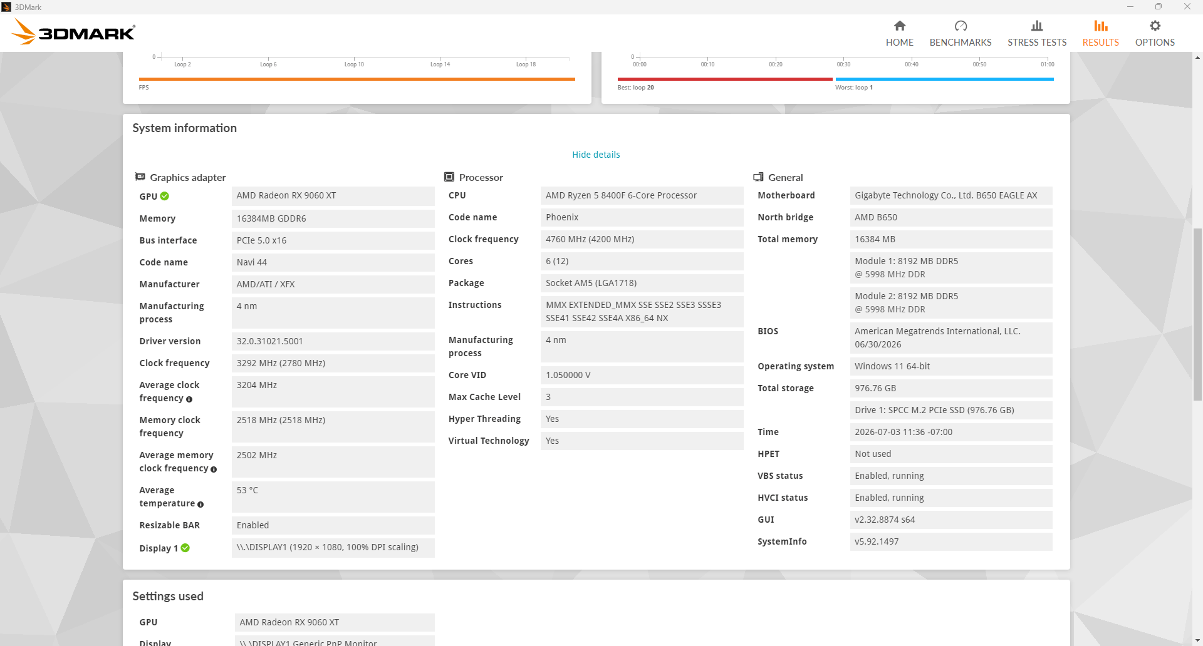Select the VBS status 'Enabled, running' value
This screenshot has width=1203, height=646.
(951, 476)
